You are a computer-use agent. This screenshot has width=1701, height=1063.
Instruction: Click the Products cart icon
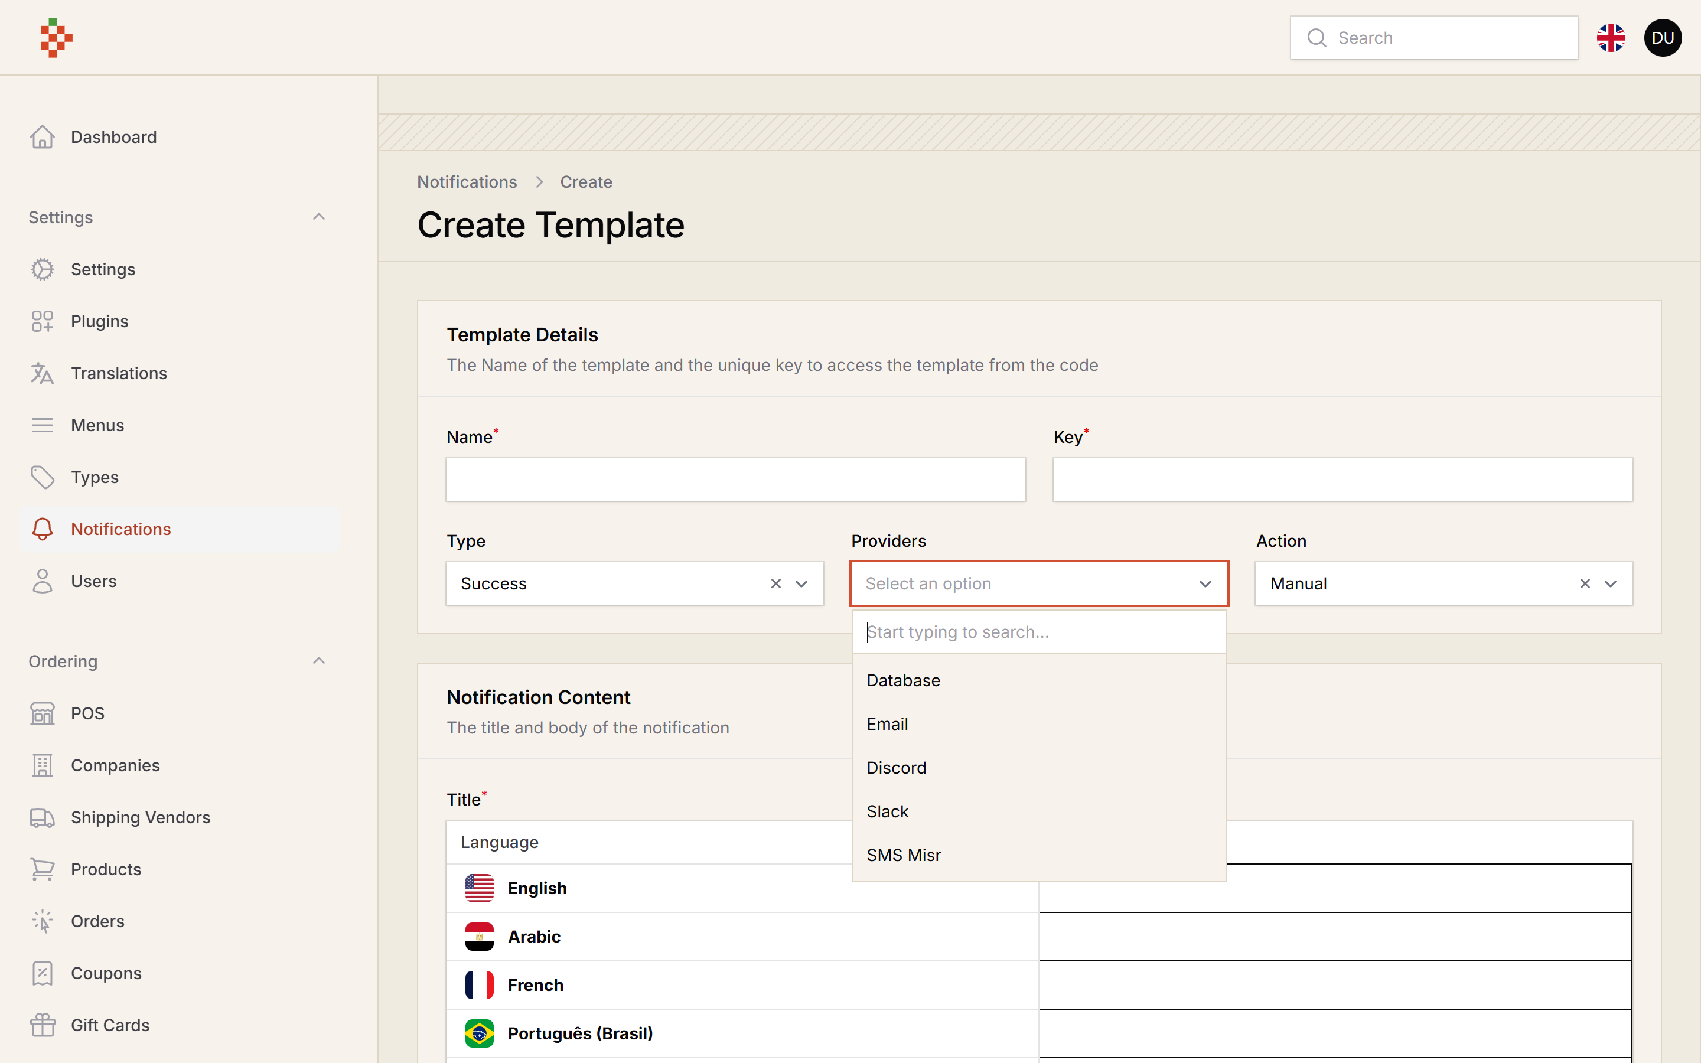(42, 870)
